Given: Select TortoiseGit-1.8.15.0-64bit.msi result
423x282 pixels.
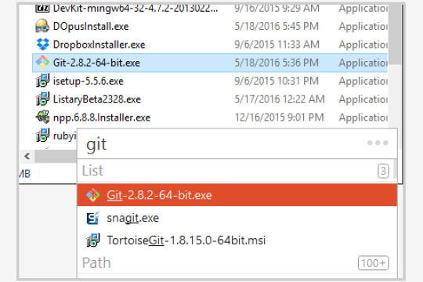Looking at the screenshot, I should [237, 240].
